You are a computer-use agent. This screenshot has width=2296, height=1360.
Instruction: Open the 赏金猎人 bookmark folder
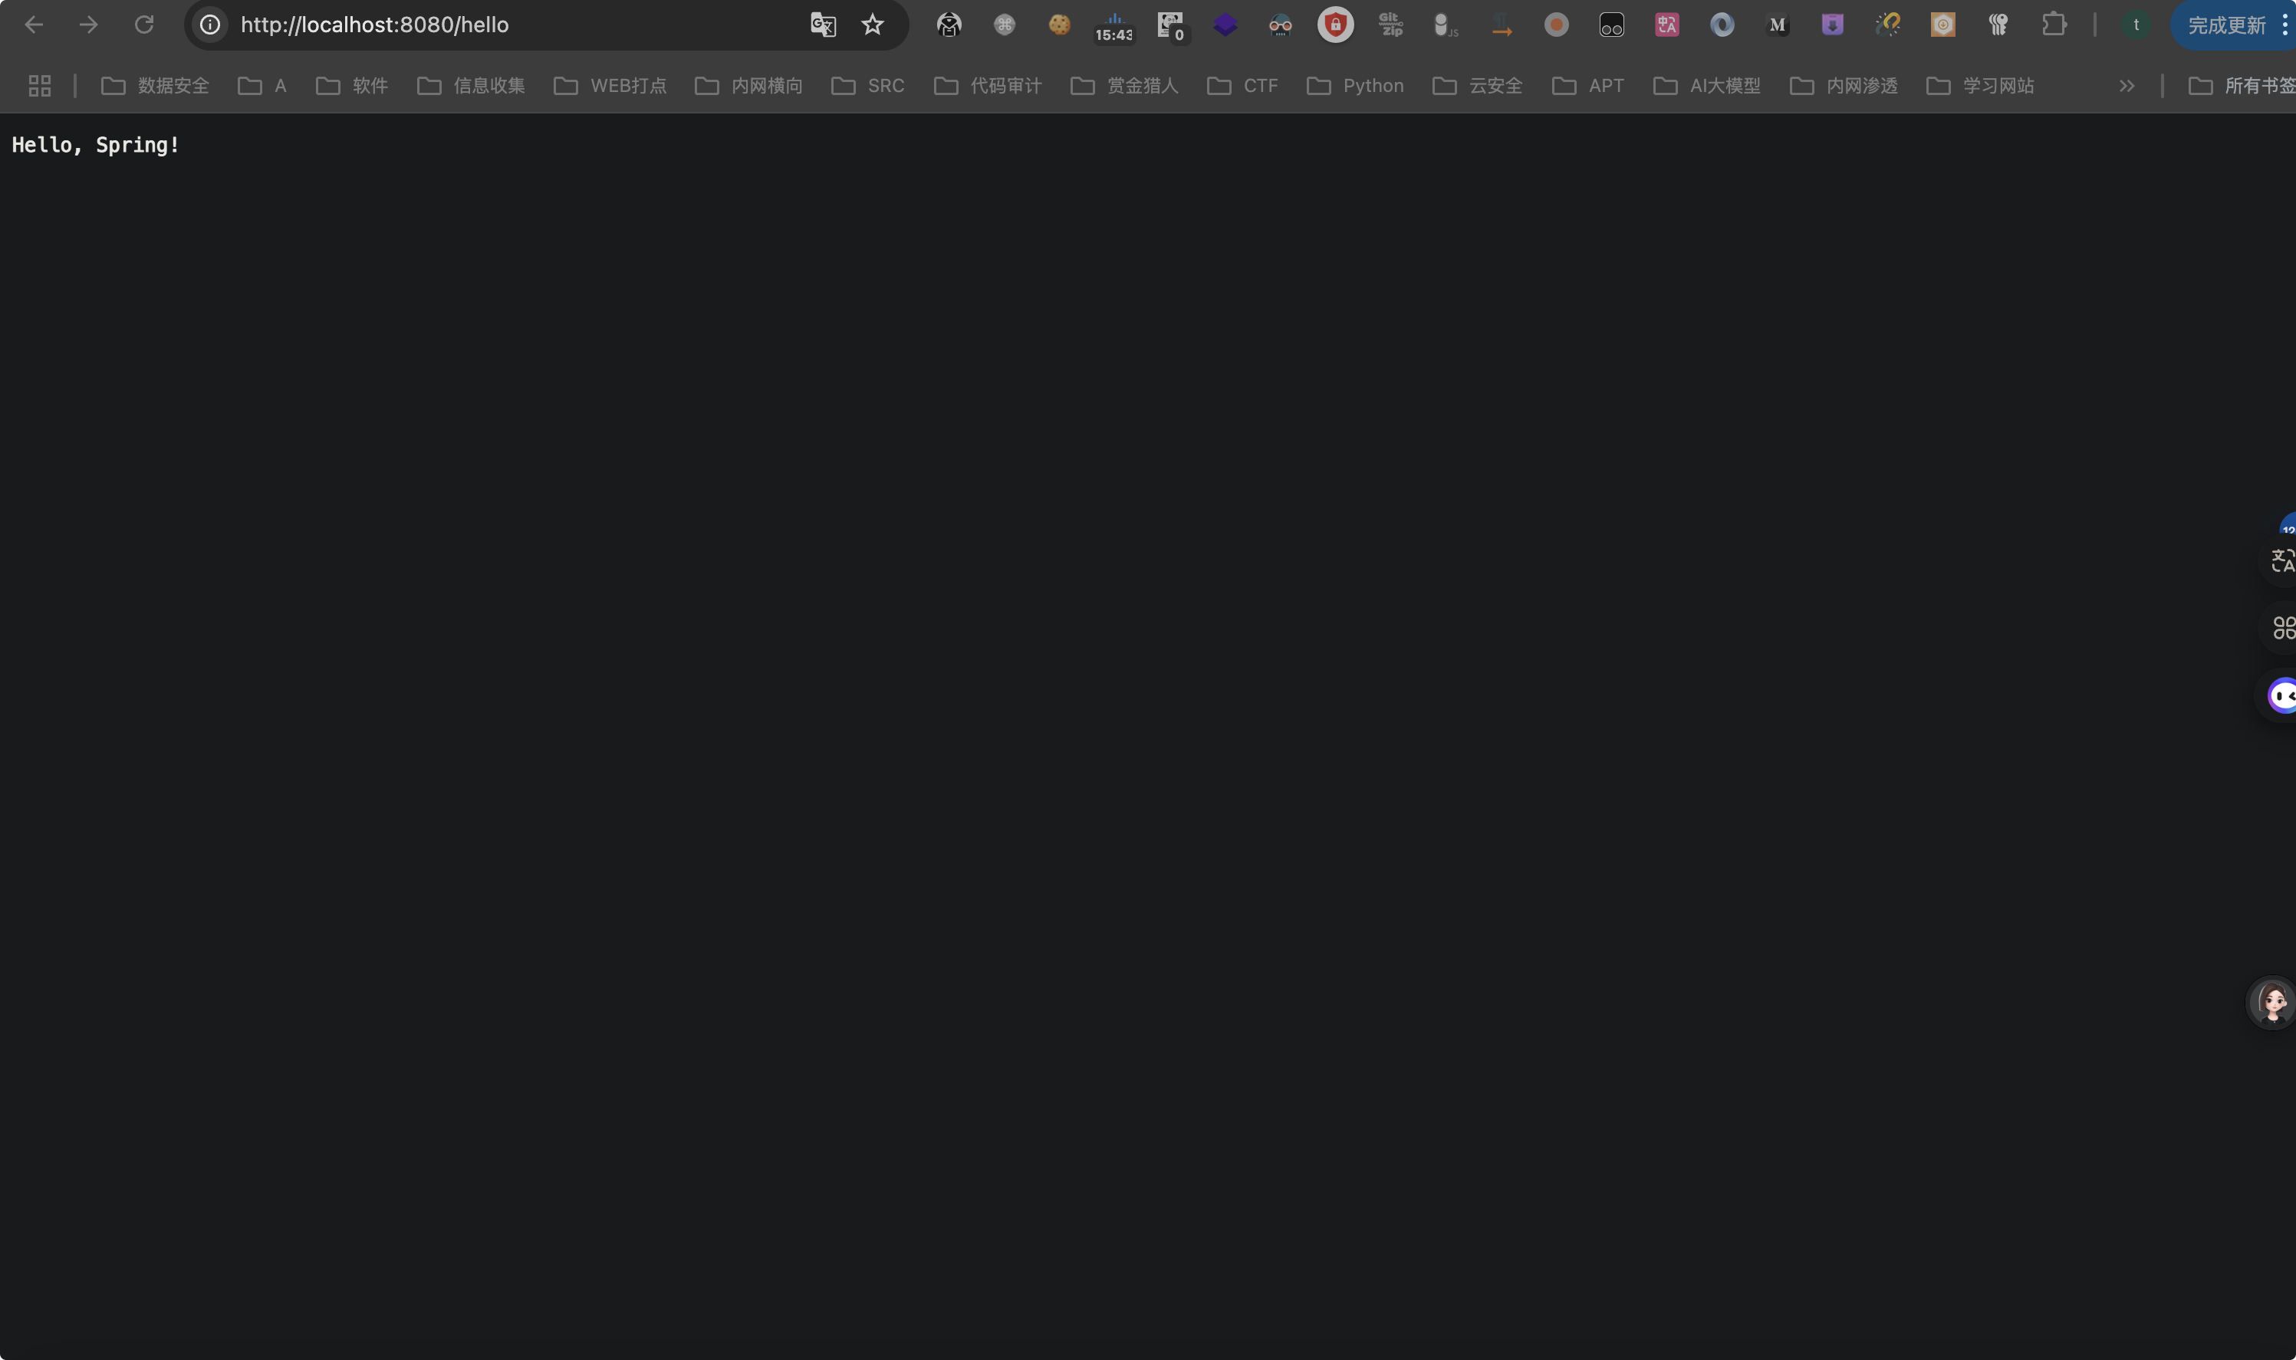point(1125,85)
